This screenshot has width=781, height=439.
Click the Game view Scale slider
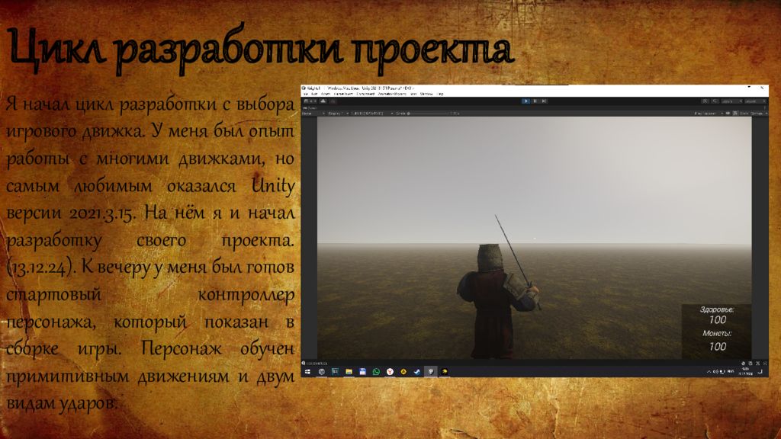(430, 114)
